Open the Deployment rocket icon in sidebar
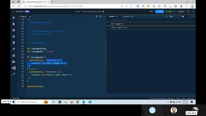This screenshot has height=116, width=206. 14,49
